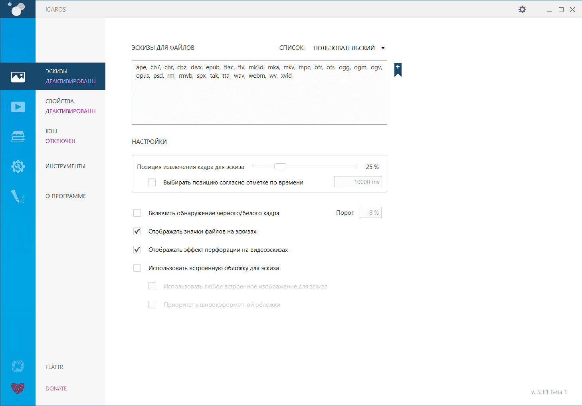This screenshot has width=582, height=406.
Task: Enable cache via ОТКЛЮЧЕН label
Action: click(60, 141)
